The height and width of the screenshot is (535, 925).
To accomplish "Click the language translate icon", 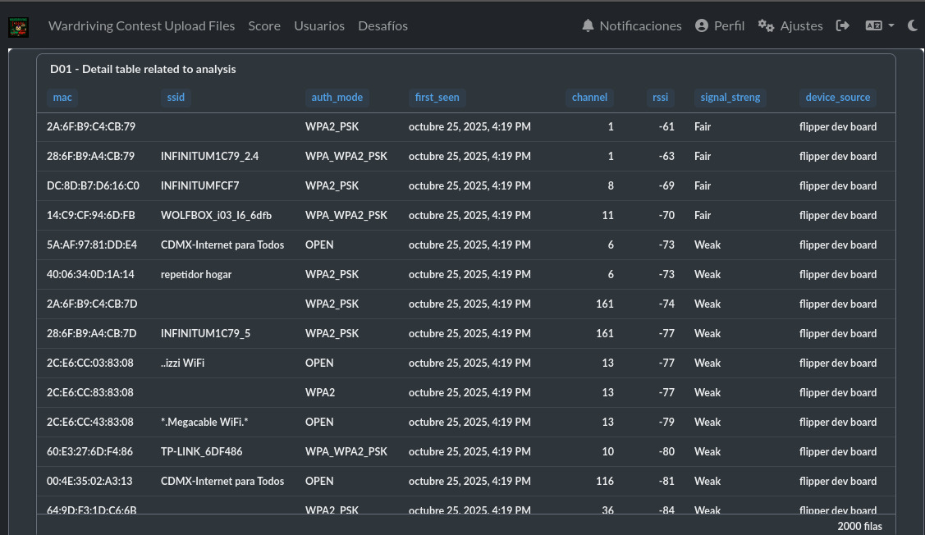I will click(873, 25).
